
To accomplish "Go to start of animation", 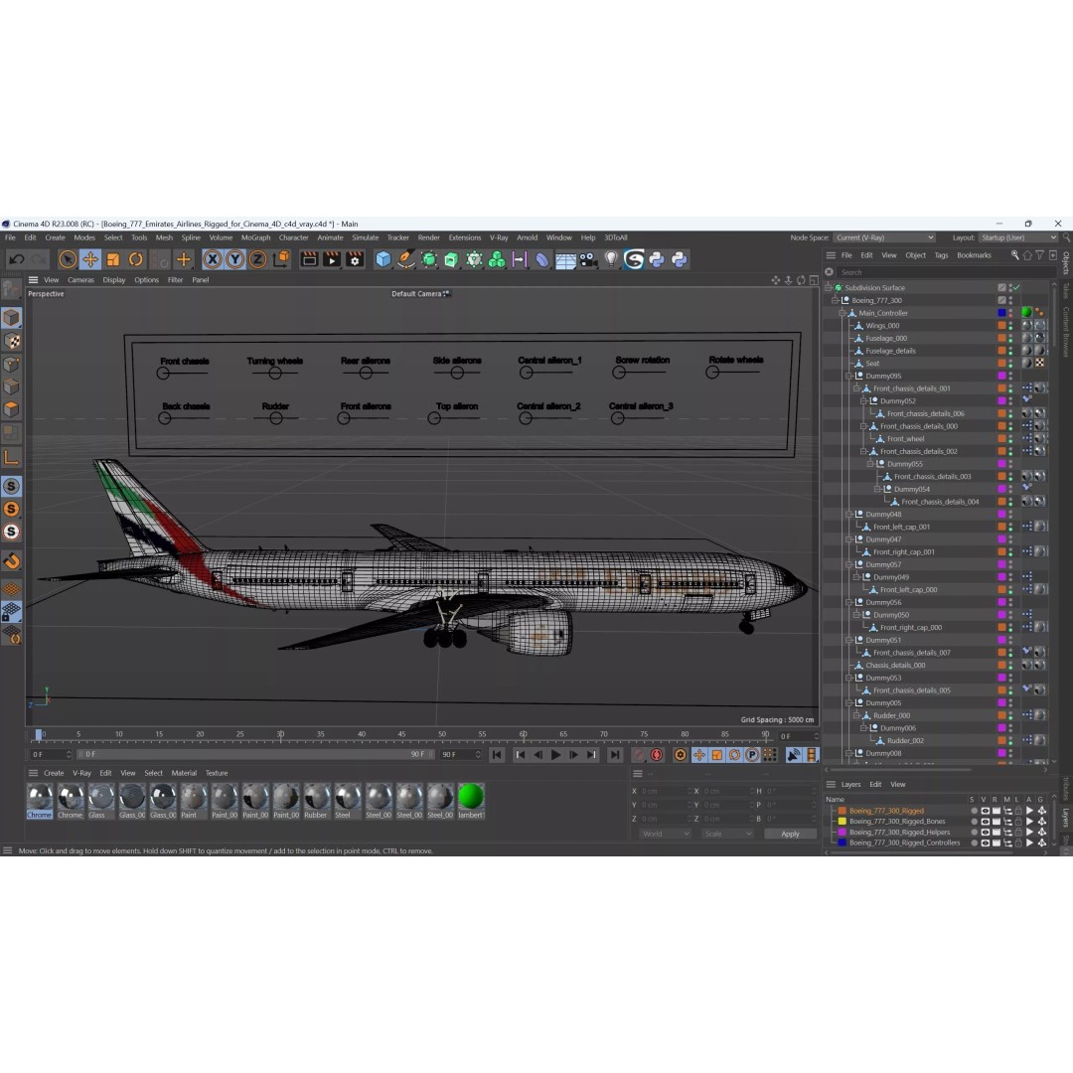I will (x=497, y=755).
